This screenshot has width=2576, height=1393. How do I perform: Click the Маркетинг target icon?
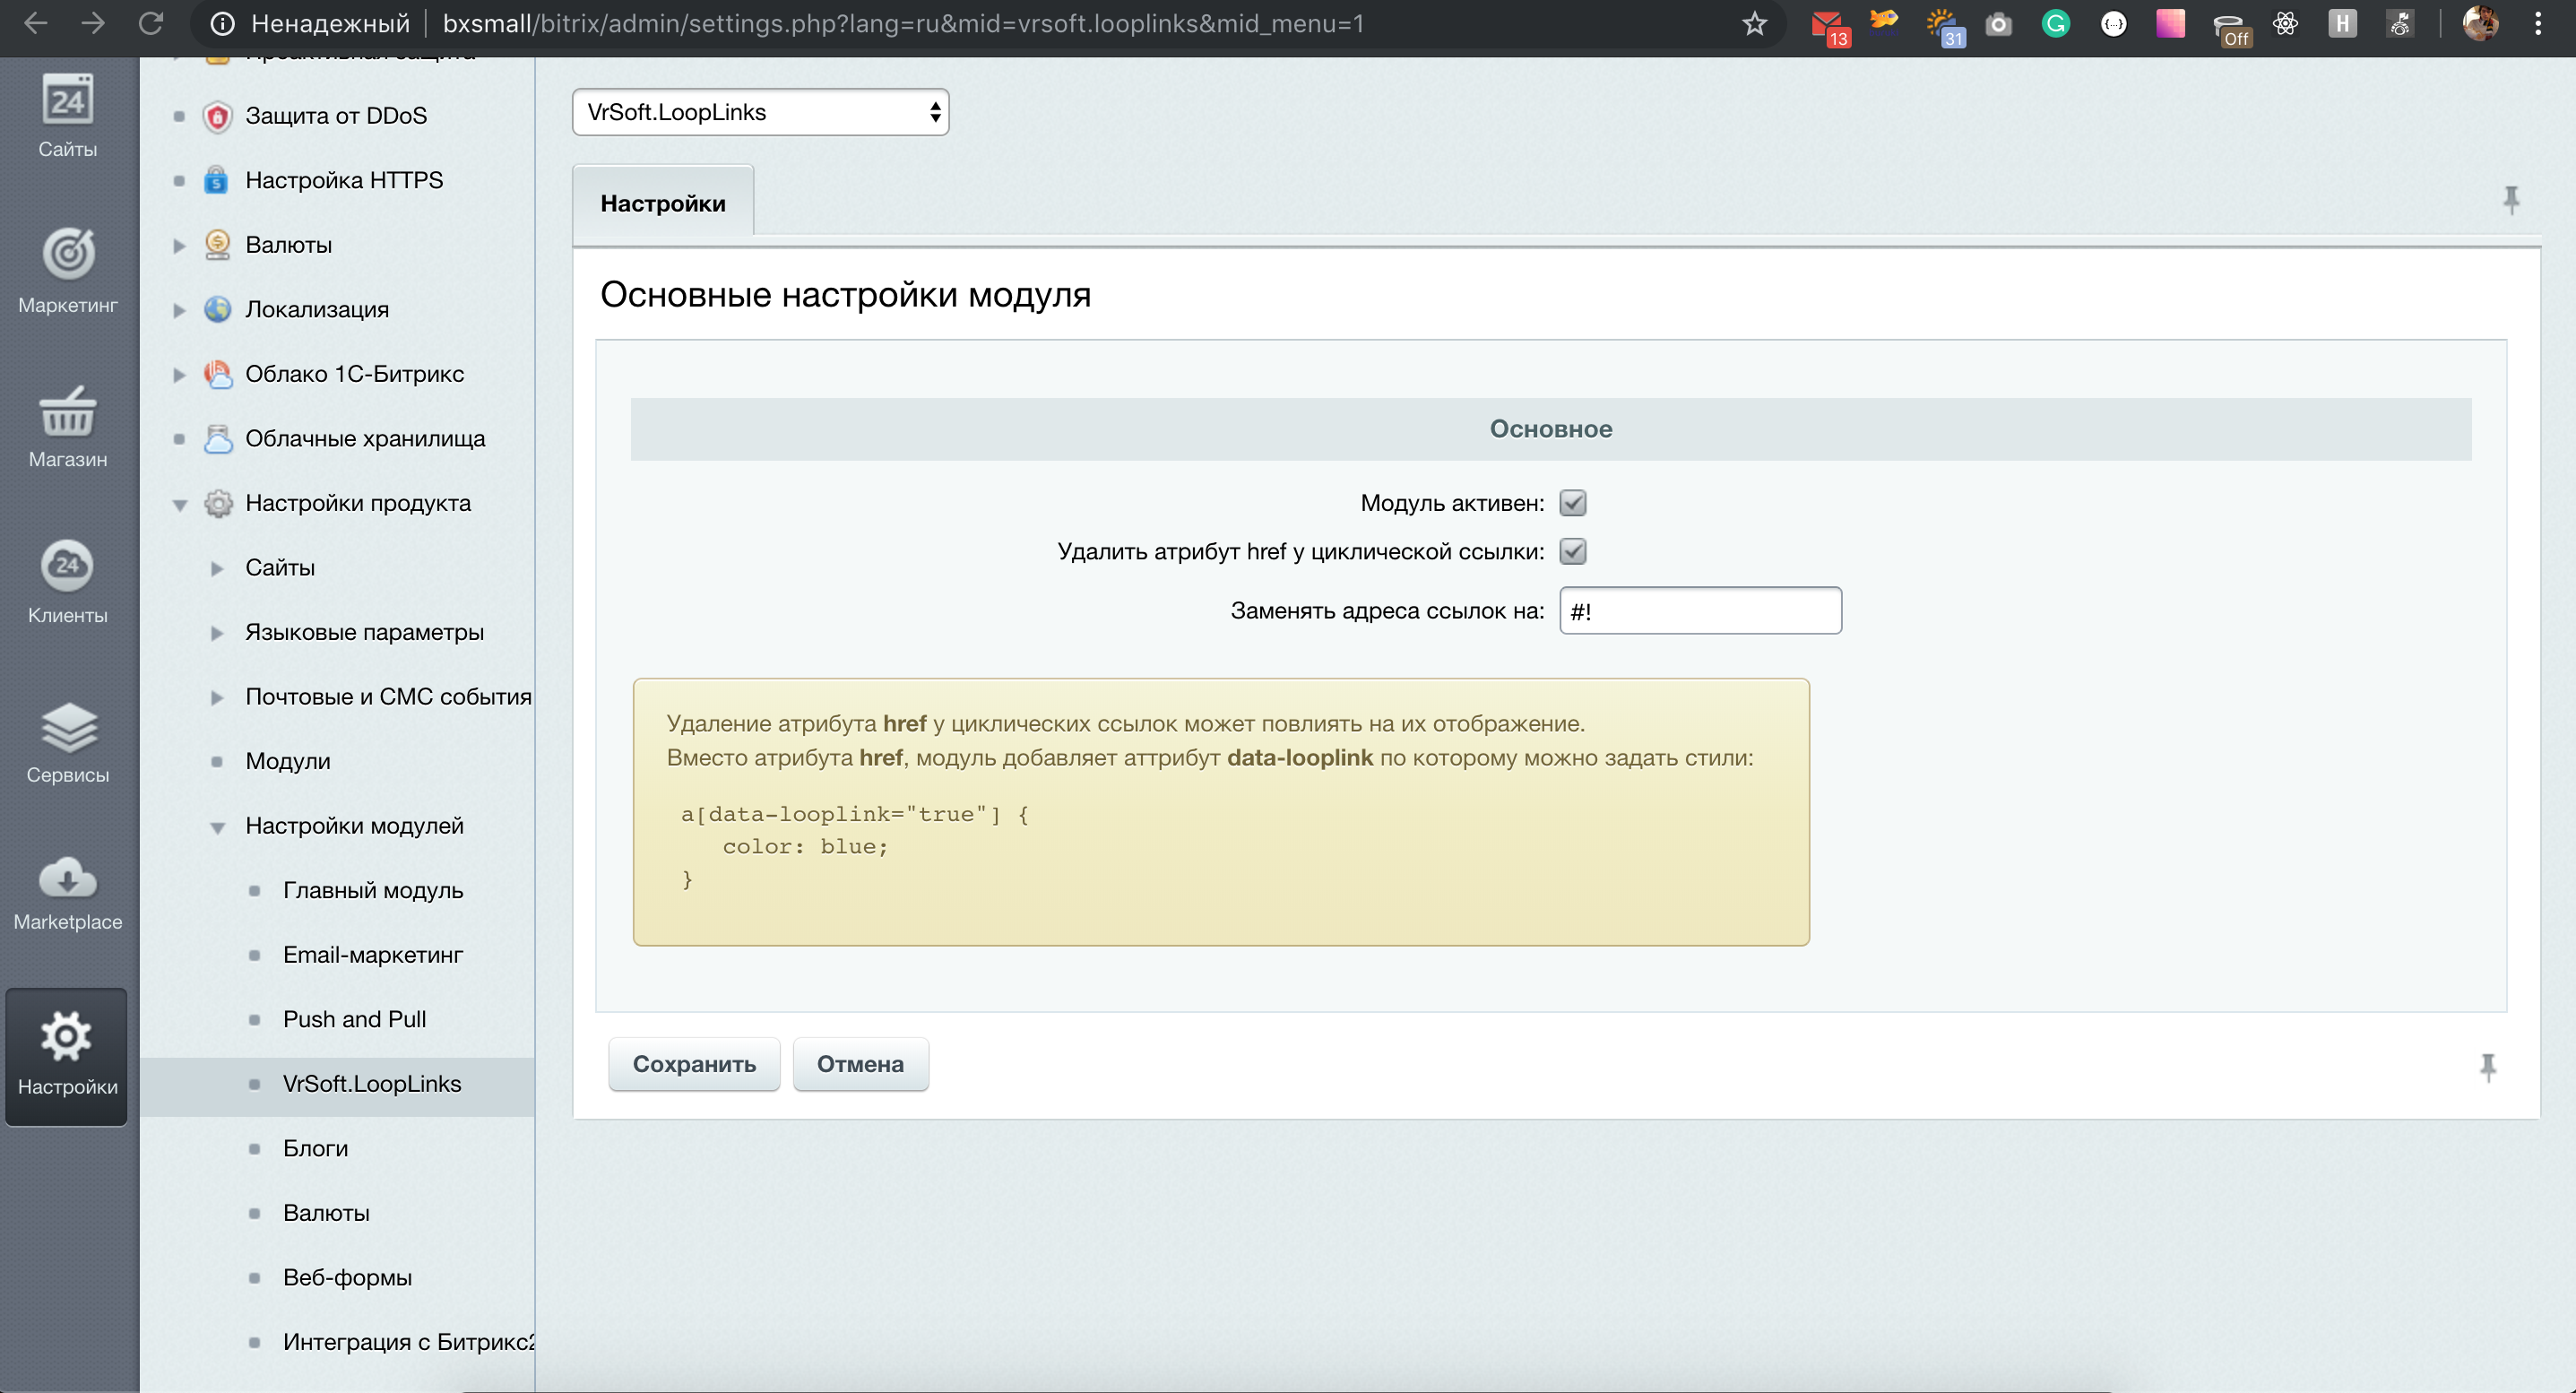(x=67, y=254)
